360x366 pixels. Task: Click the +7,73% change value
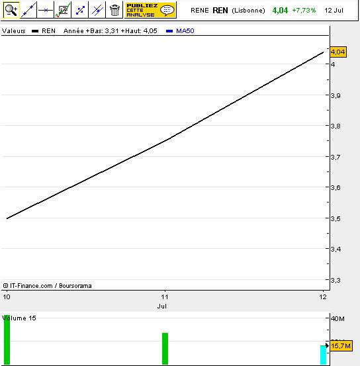click(x=304, y=11)
